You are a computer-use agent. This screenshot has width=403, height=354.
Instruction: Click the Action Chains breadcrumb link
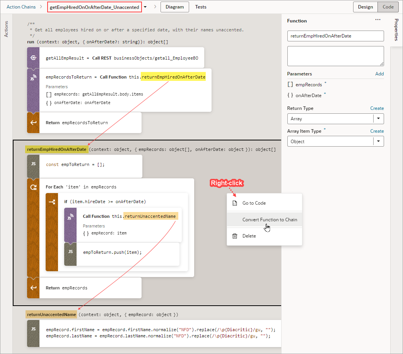coord(21,7)
